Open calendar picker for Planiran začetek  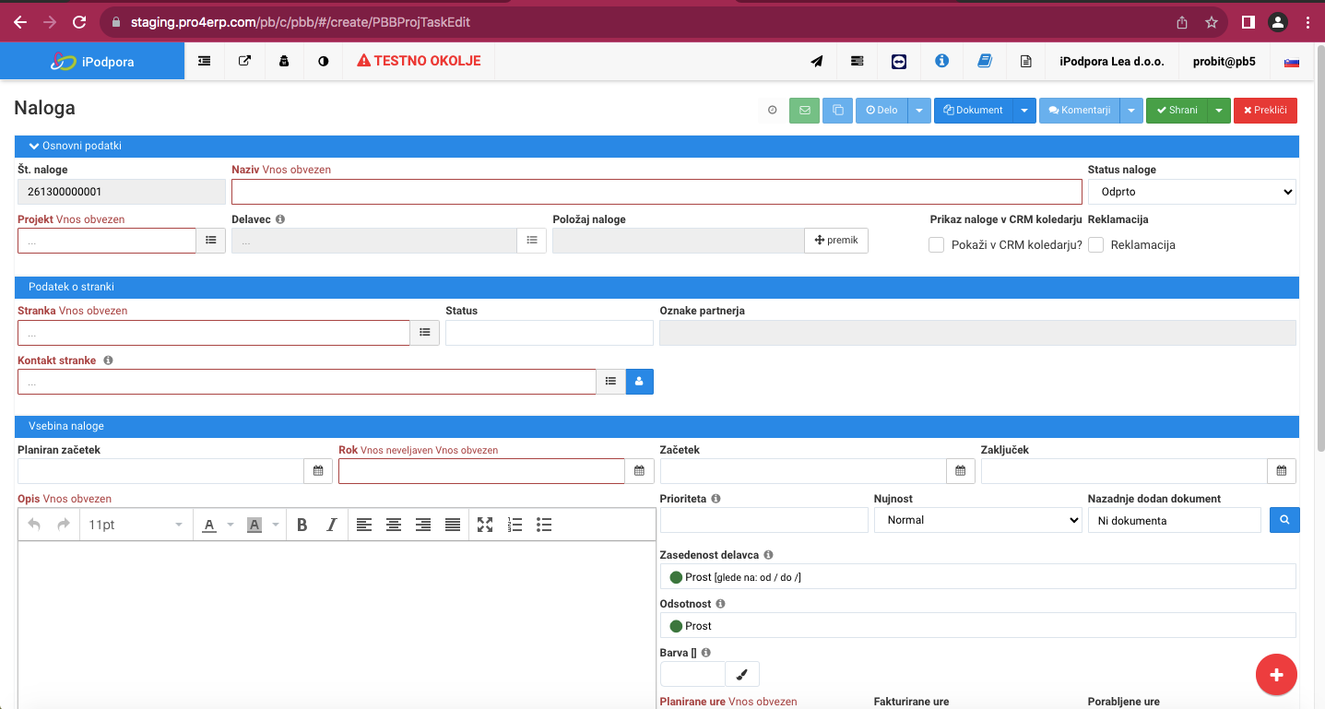(318, 470)
